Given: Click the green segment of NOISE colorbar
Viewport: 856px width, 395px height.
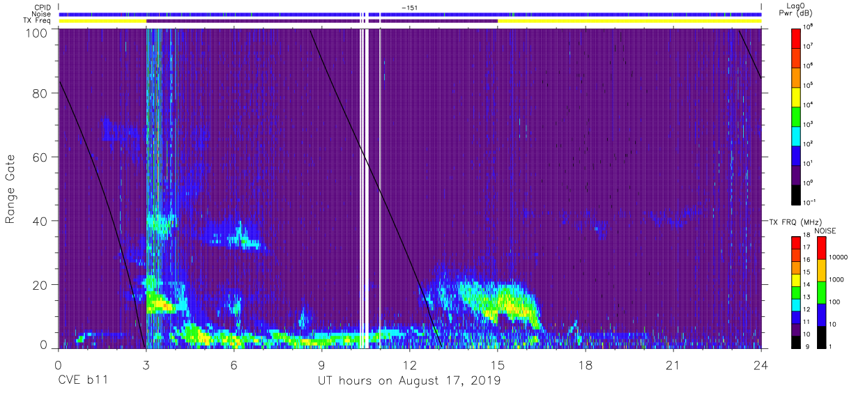Looking at the screenshot, I should [x=822, y=292].
